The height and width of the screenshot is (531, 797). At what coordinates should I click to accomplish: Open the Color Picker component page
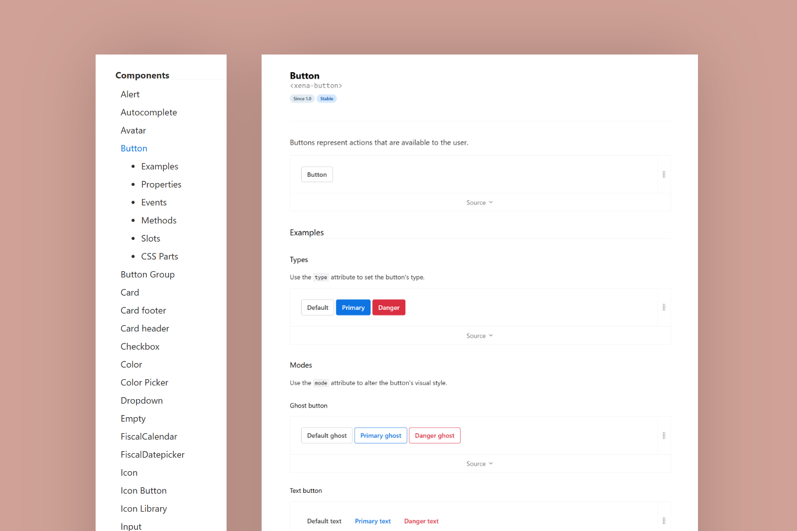145,383
